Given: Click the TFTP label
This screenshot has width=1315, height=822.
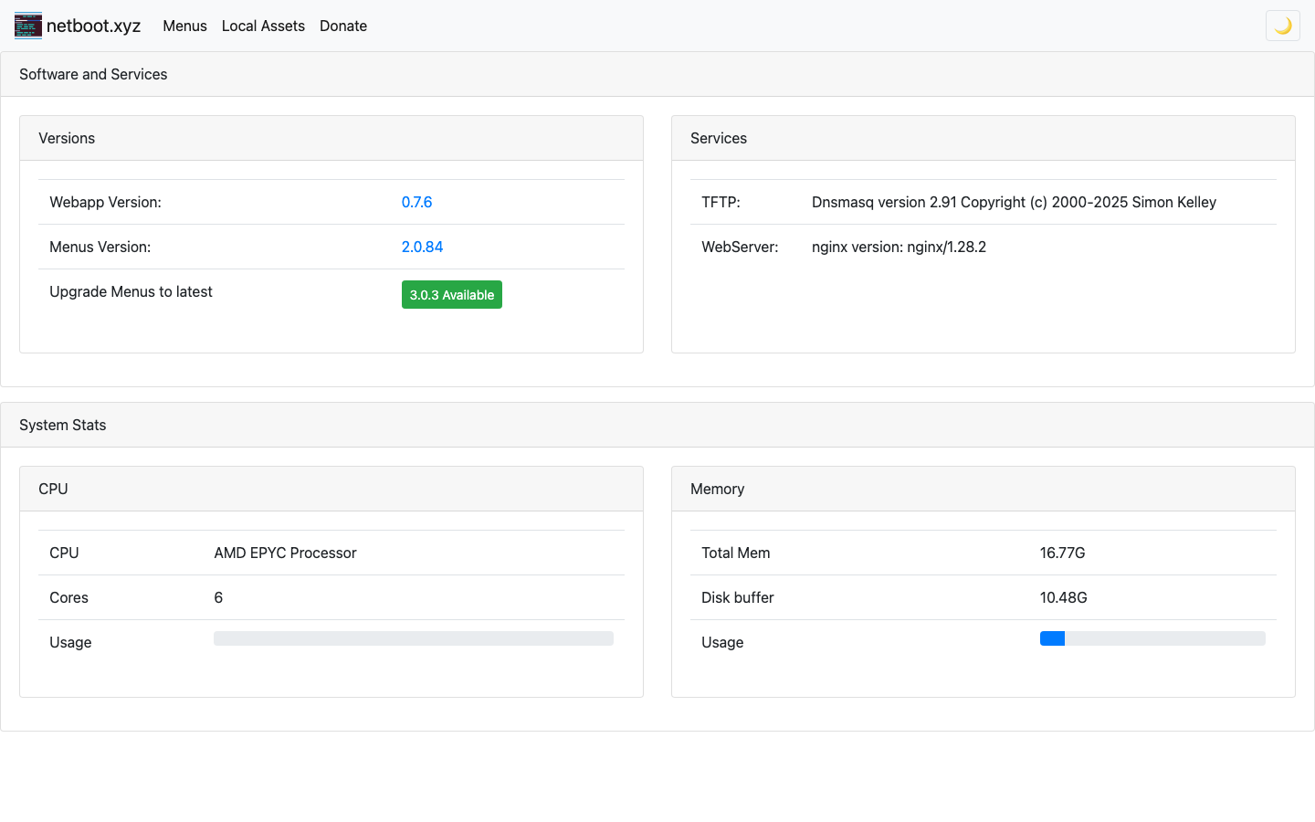Looking at the screenshot, I should click(721, 202).
